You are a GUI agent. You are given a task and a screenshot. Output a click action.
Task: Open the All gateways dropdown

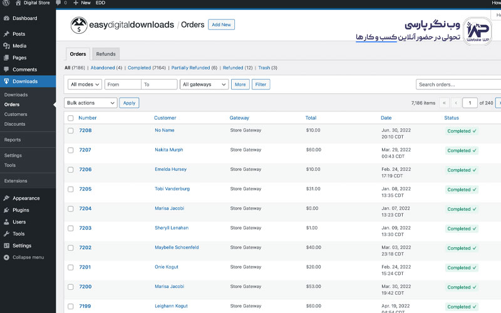coord(204,85)
